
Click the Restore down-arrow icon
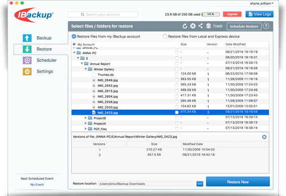[27, 49]
